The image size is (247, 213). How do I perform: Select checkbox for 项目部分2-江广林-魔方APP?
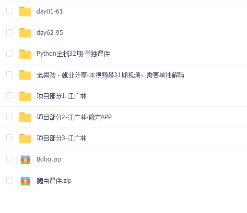coord(9,117)
